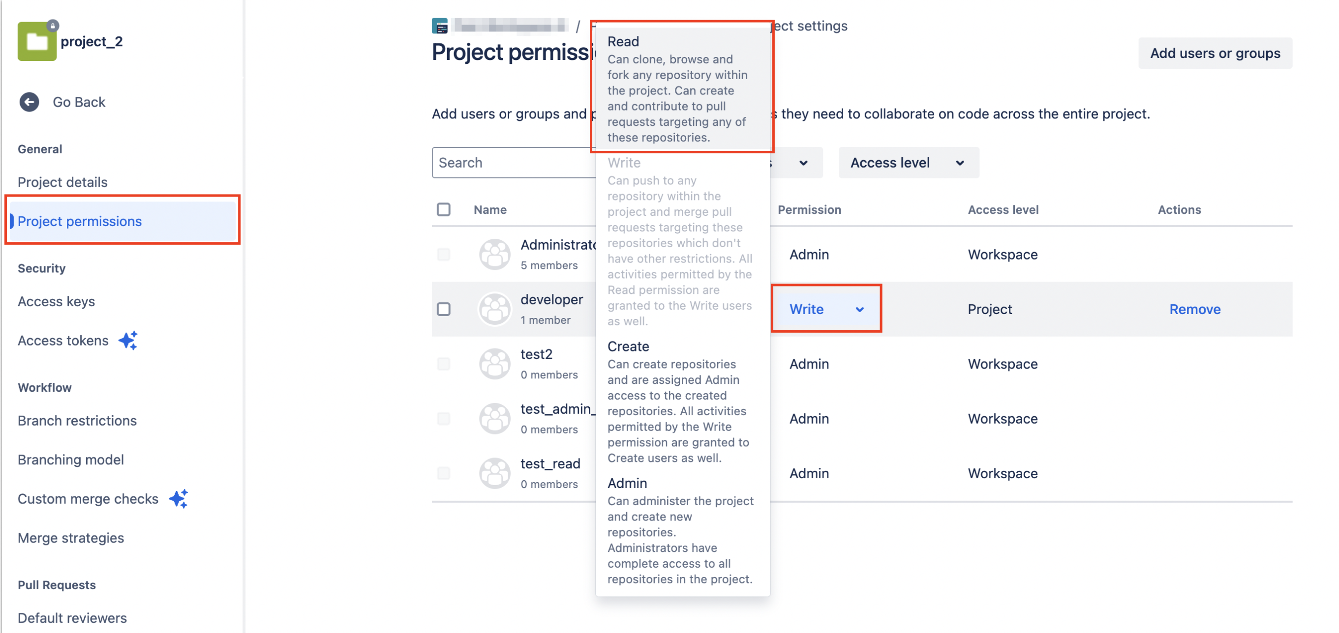Click the workspace icon in the breadcrumb
1339x633 pixels.
(x=439, y=25)
